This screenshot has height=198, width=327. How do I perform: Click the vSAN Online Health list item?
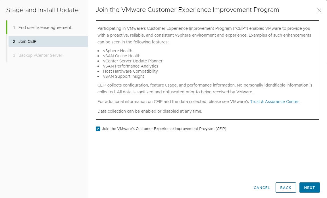coord(122,56)
